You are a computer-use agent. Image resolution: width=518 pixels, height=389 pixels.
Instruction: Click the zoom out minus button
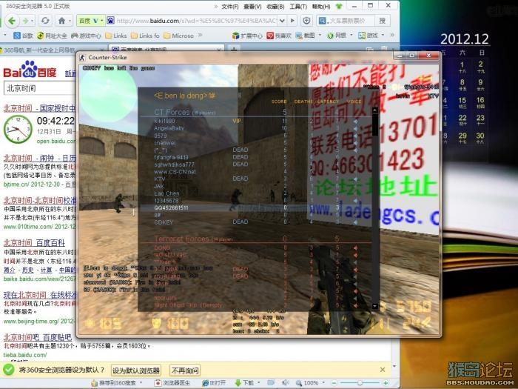pos(334,383)
